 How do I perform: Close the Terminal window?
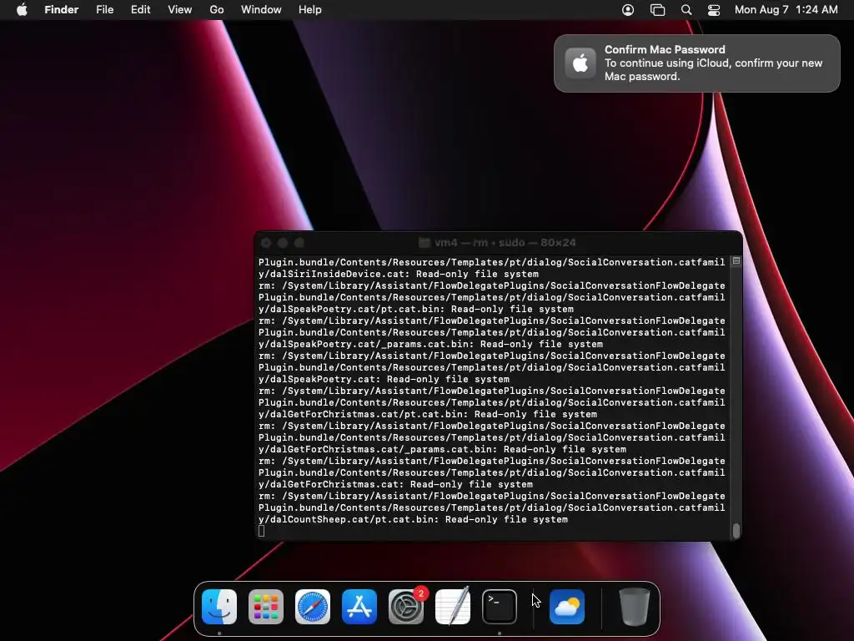pyautogui.click(x=266, y=243)
